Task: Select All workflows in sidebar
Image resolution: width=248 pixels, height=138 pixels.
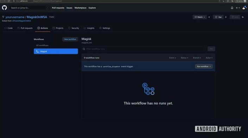Action: [x=42, y=45]
